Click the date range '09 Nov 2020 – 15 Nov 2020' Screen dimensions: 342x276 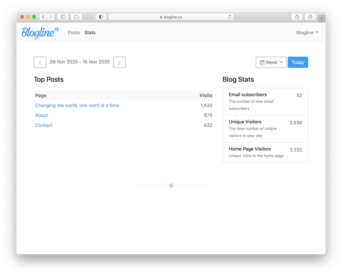79,62
